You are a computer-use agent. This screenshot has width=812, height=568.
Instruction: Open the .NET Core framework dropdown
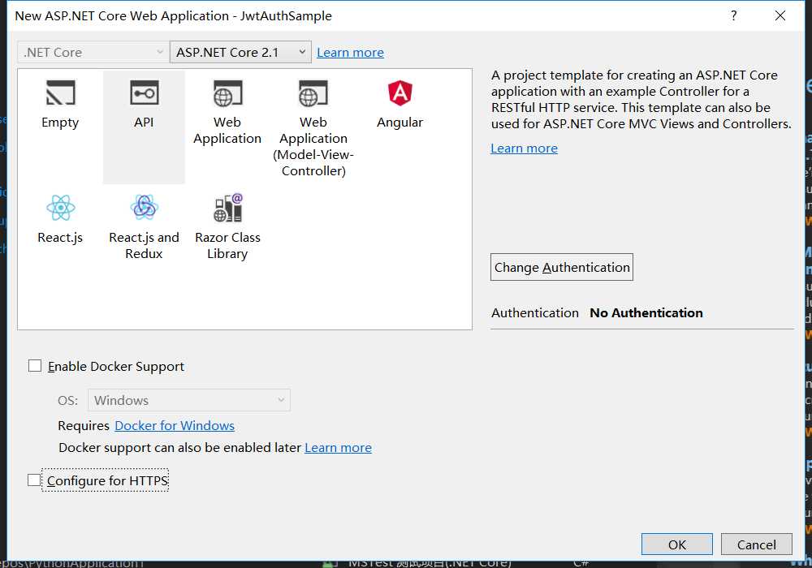coord(93,52)
